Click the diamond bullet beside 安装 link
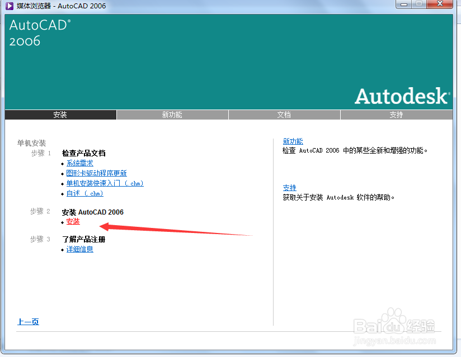This screenshot has width=461, height=357. click(x=63, y=221)
